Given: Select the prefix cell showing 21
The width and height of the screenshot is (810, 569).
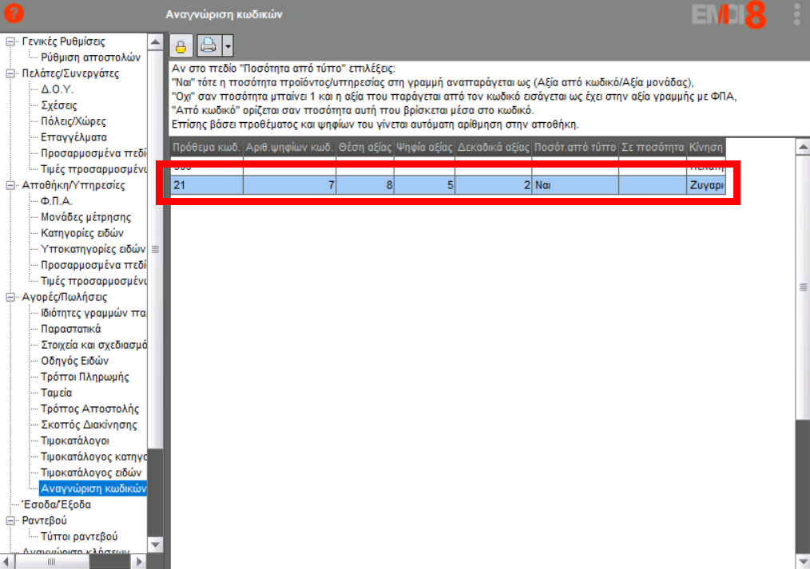Looking at the screenshot, I should tap(207, 185).
